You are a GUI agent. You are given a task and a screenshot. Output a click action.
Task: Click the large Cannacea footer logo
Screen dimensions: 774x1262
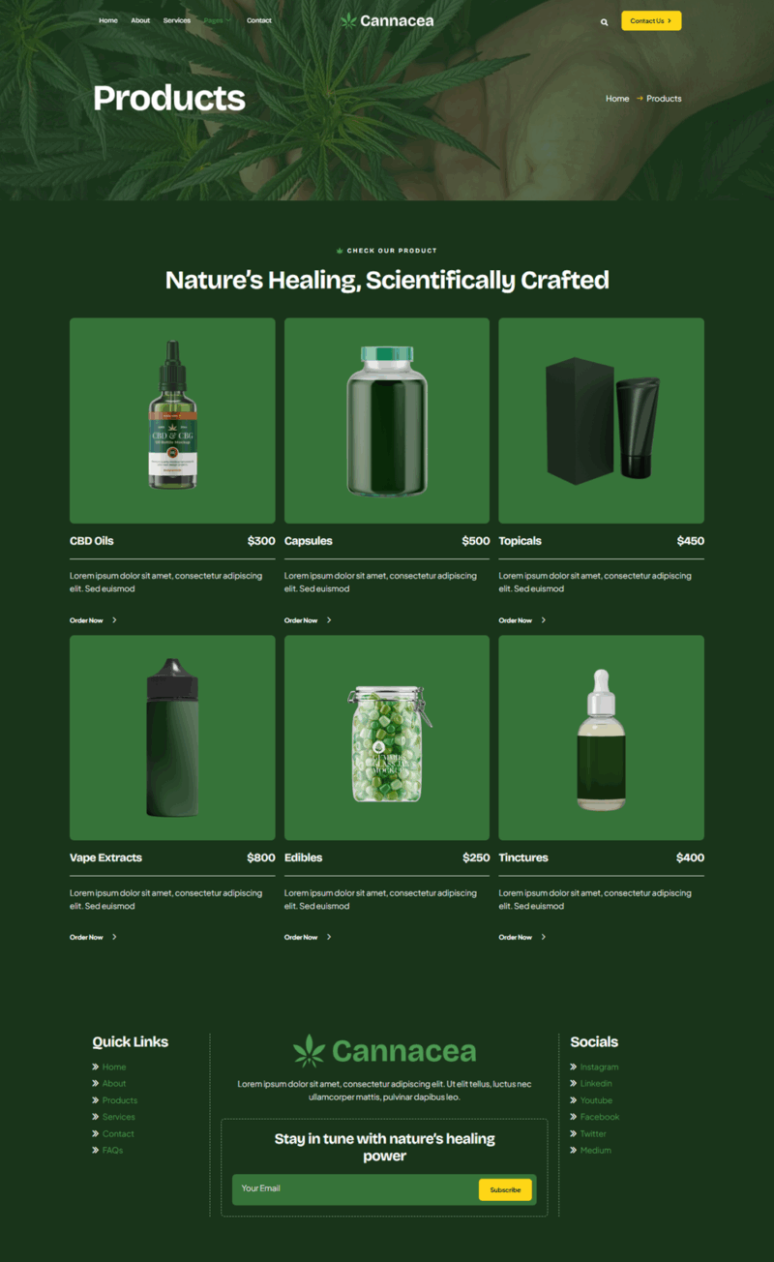click(x=384, y=1051)
